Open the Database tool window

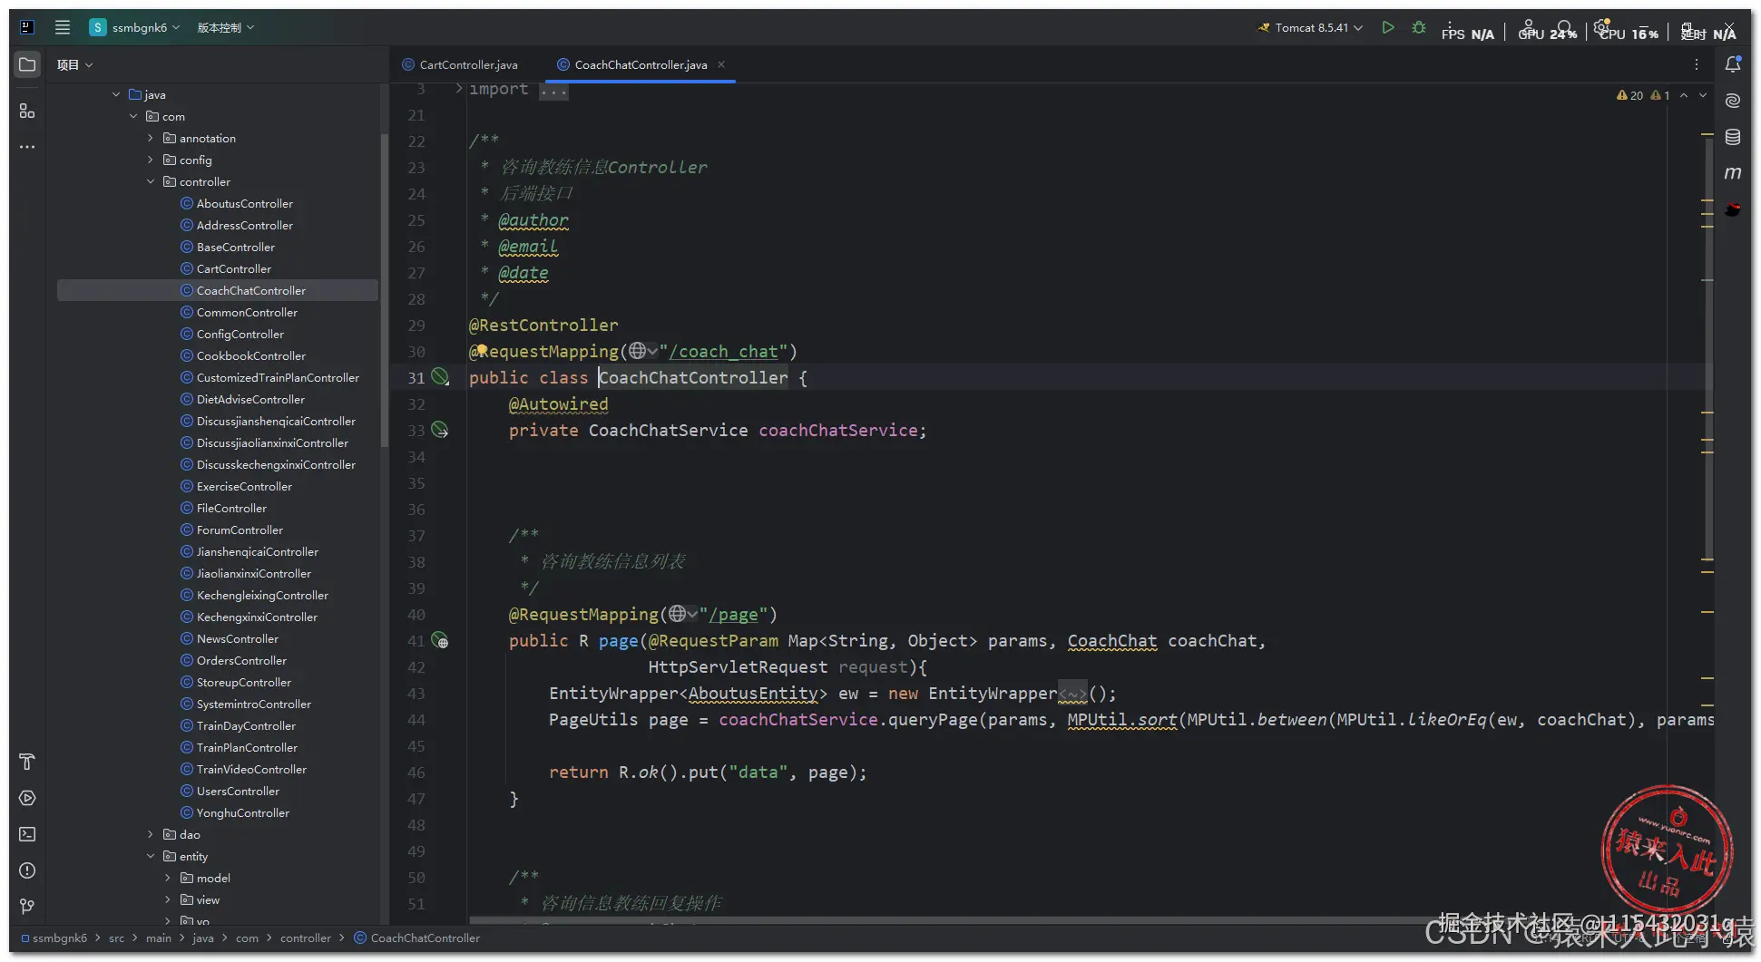[x=1732, y=137]
